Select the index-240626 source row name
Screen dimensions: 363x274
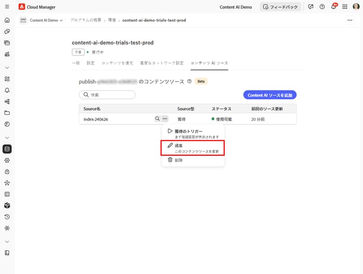[96, 119]
